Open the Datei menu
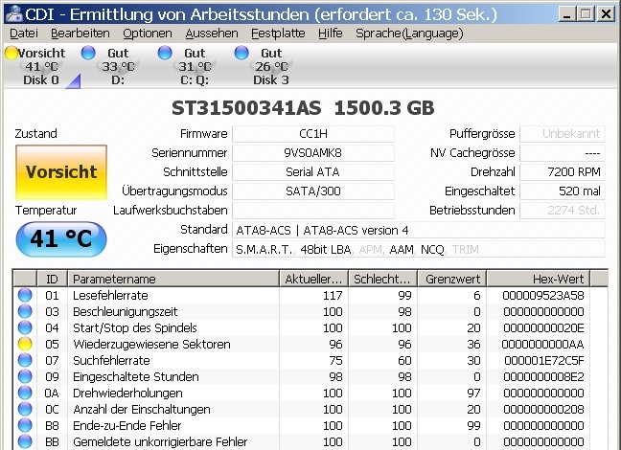 click(24, 34)
